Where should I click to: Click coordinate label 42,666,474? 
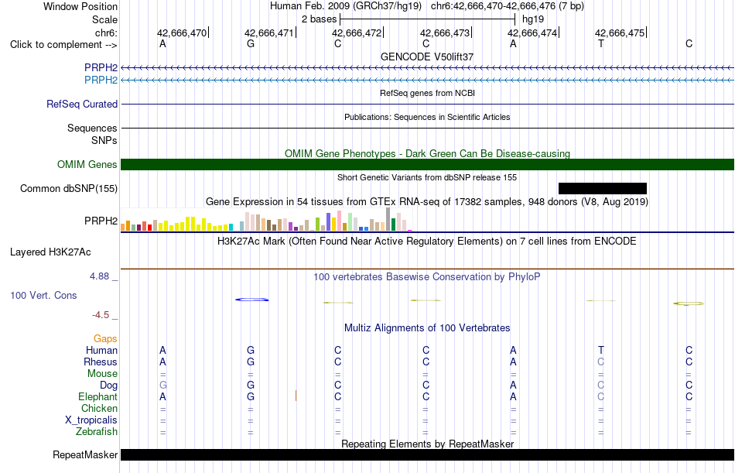click(532, 33)
